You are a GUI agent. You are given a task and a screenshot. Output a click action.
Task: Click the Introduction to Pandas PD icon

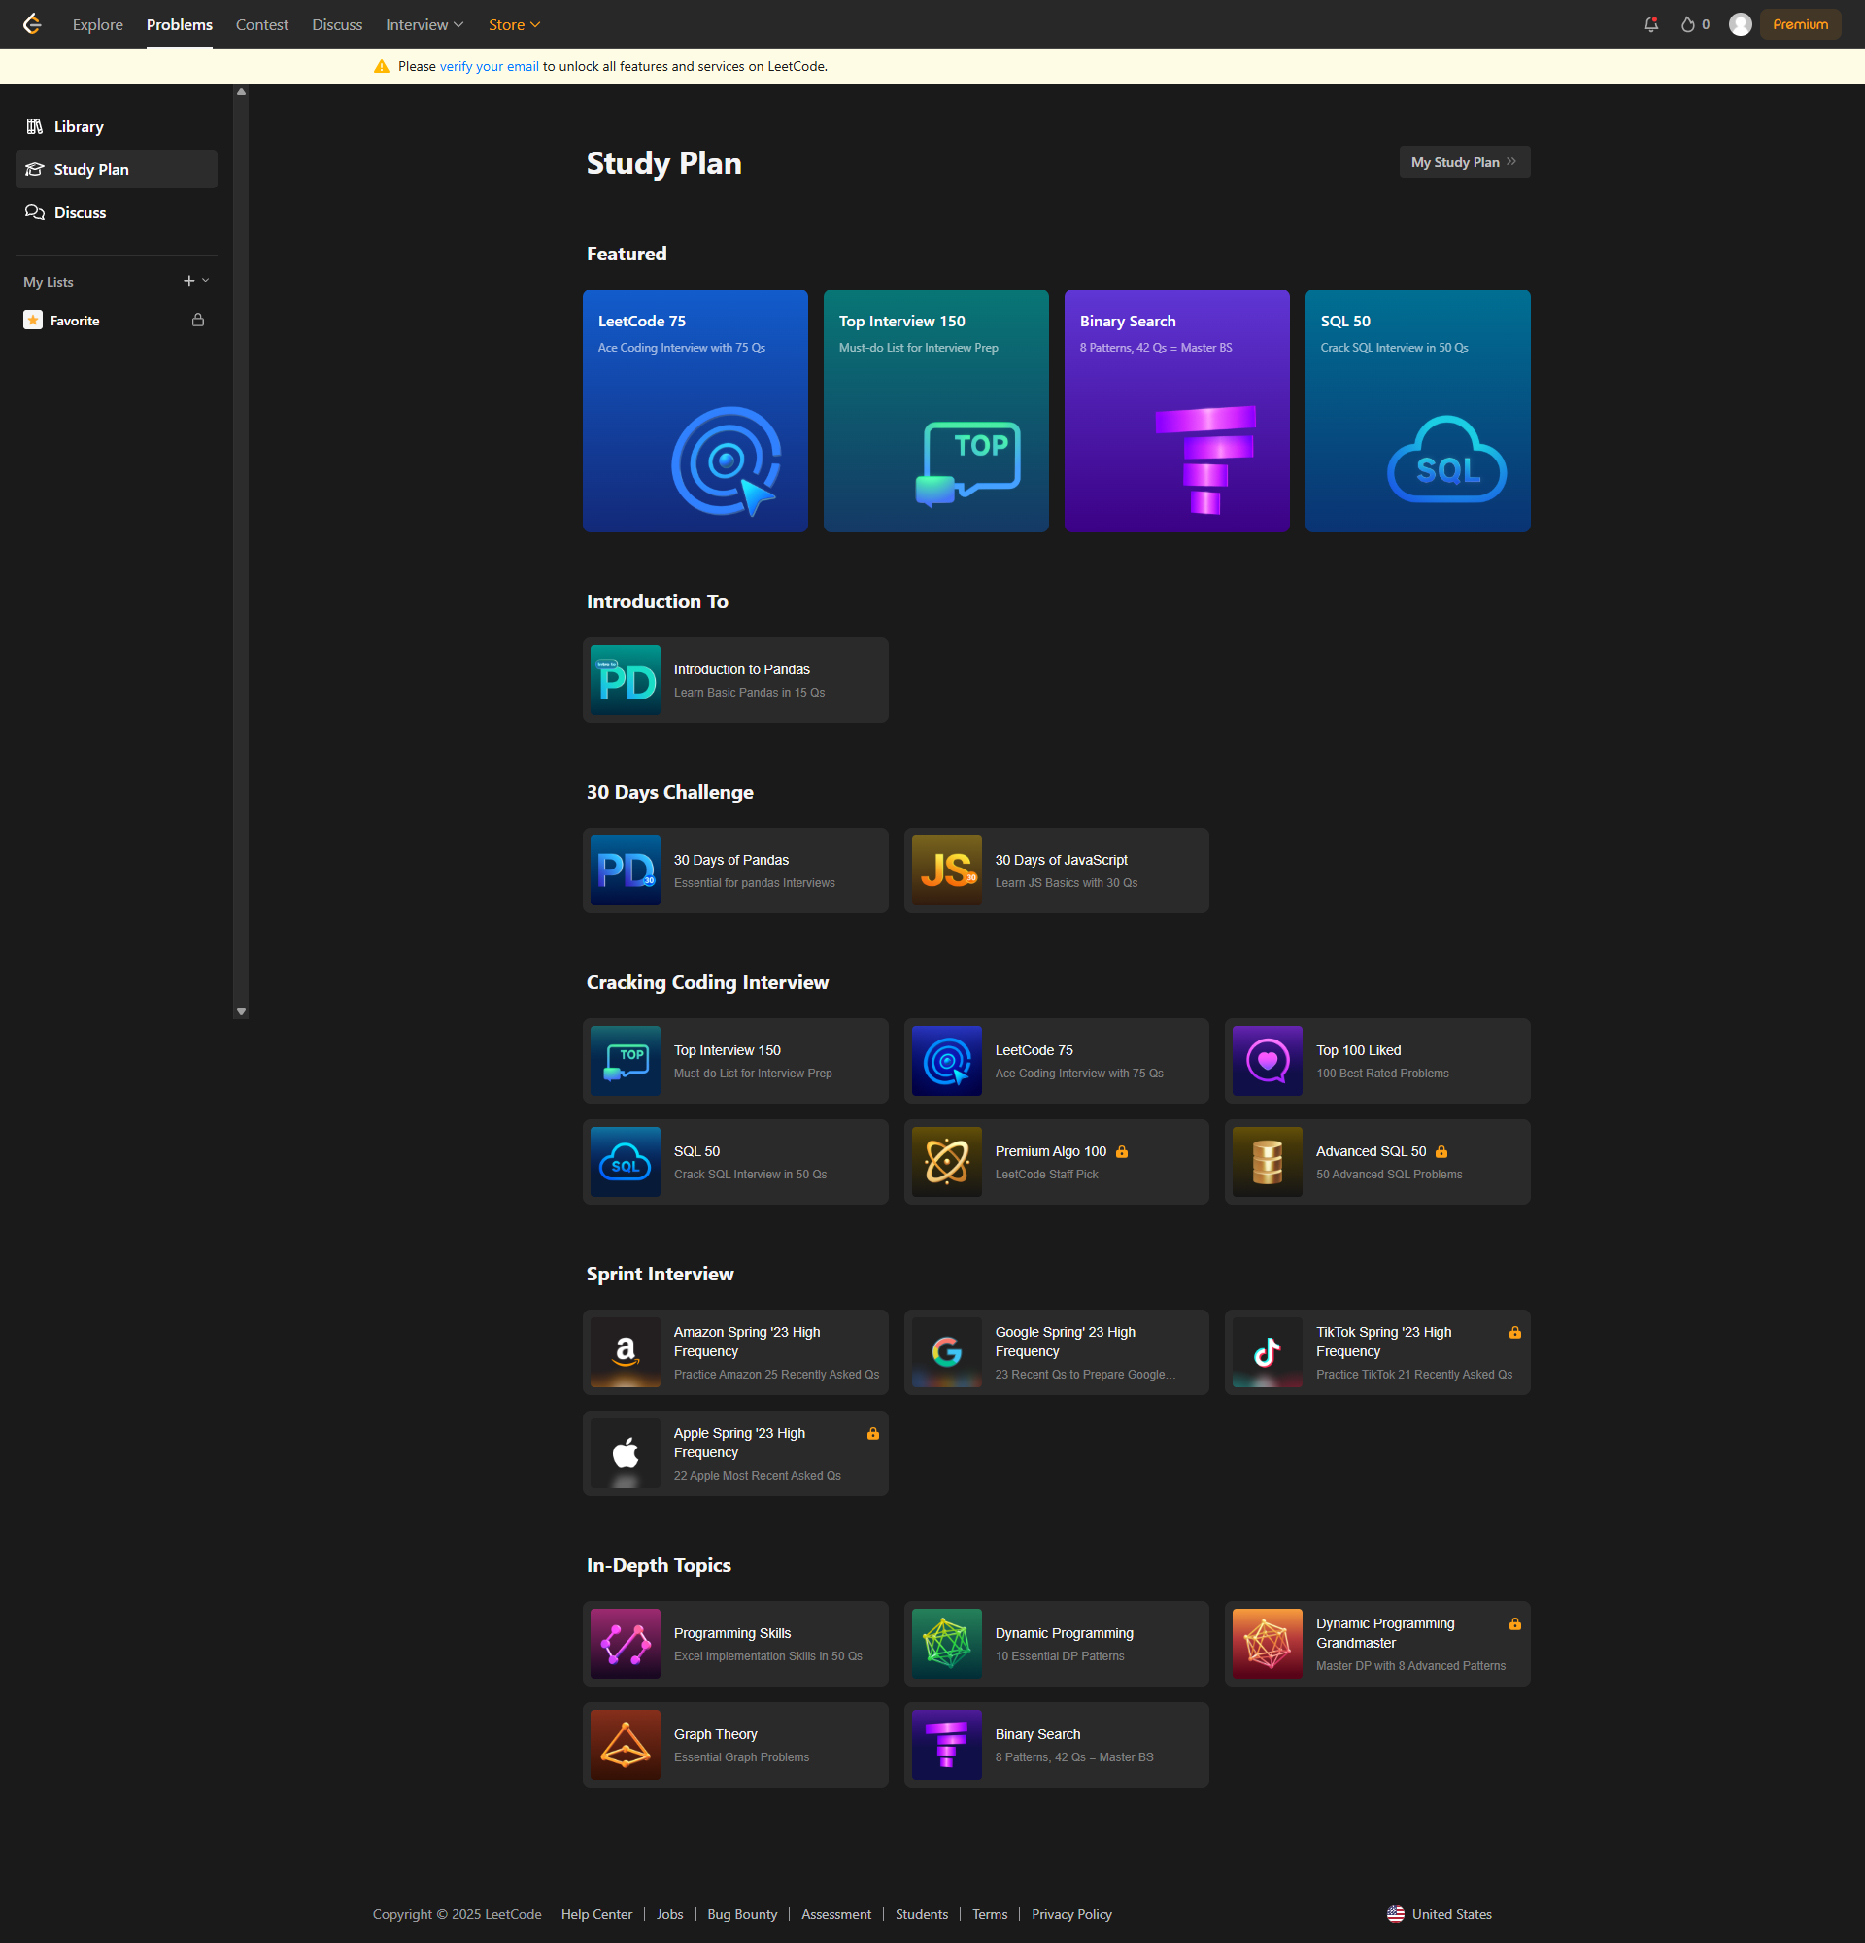click(626, 680)
